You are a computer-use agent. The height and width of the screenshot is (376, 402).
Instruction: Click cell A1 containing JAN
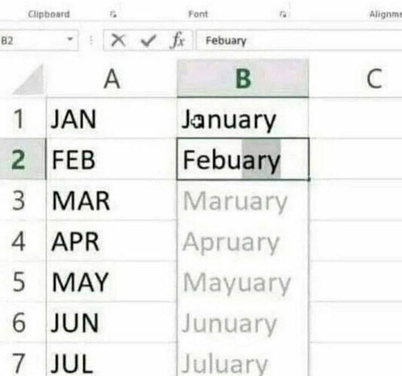[x=111, y=119]
